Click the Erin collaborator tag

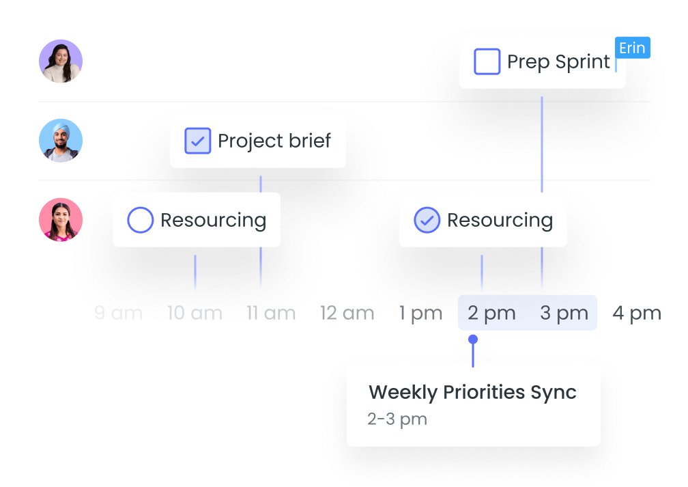click(633, 48)
